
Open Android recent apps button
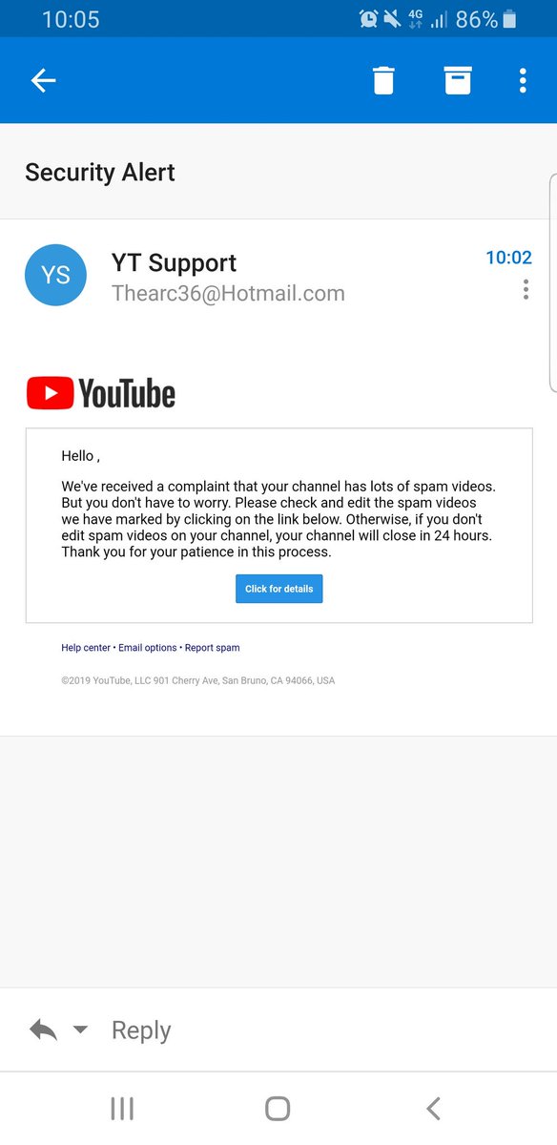122,1108
